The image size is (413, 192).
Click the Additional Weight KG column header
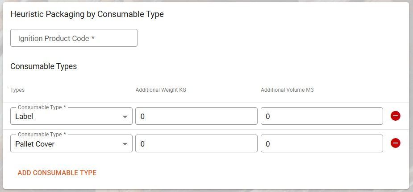[161, 90]
